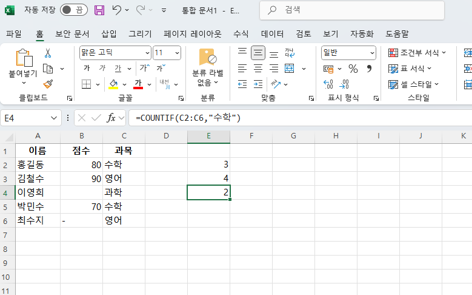Toggle bottom align button
This screenshot has width=472, height=295.
pyautogui.click(x=274, y=54)
